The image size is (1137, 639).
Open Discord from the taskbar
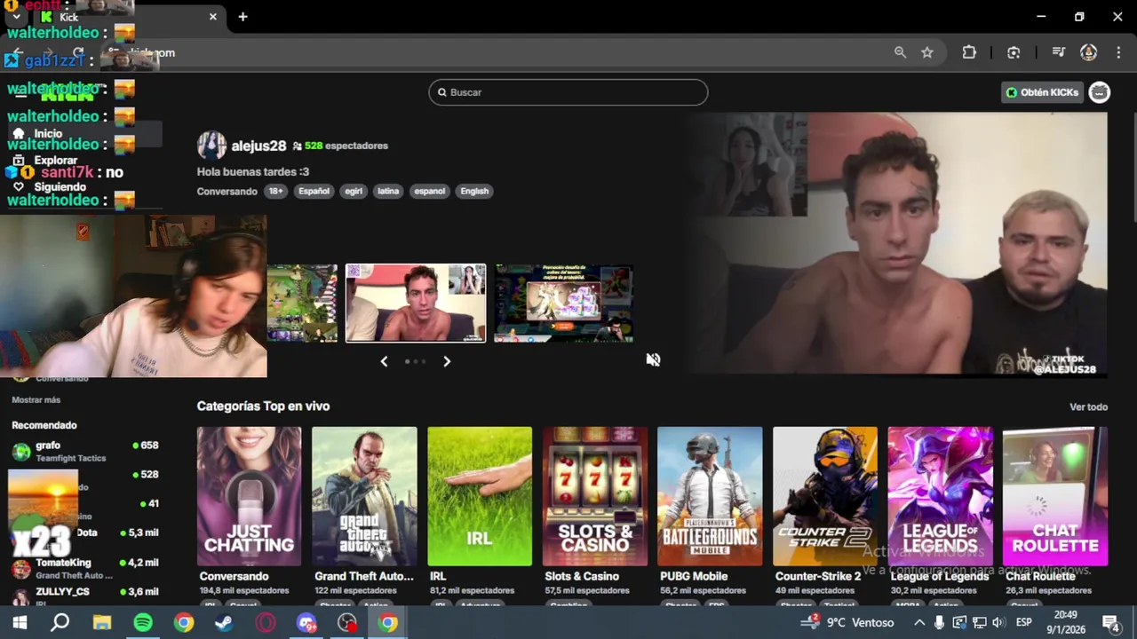click(306, 623)
